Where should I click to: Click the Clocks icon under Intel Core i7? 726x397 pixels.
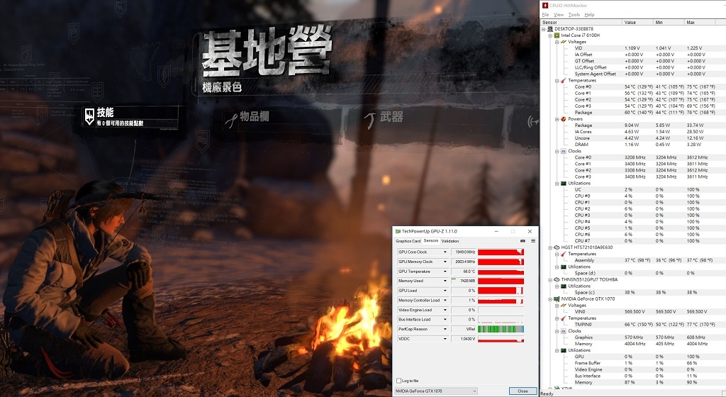click(564, 151)
